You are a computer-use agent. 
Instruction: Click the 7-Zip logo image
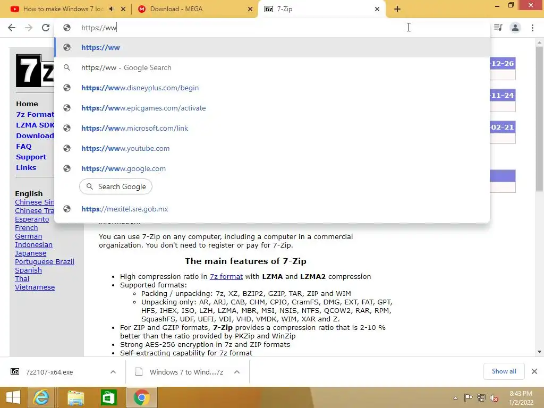(35, 71)
